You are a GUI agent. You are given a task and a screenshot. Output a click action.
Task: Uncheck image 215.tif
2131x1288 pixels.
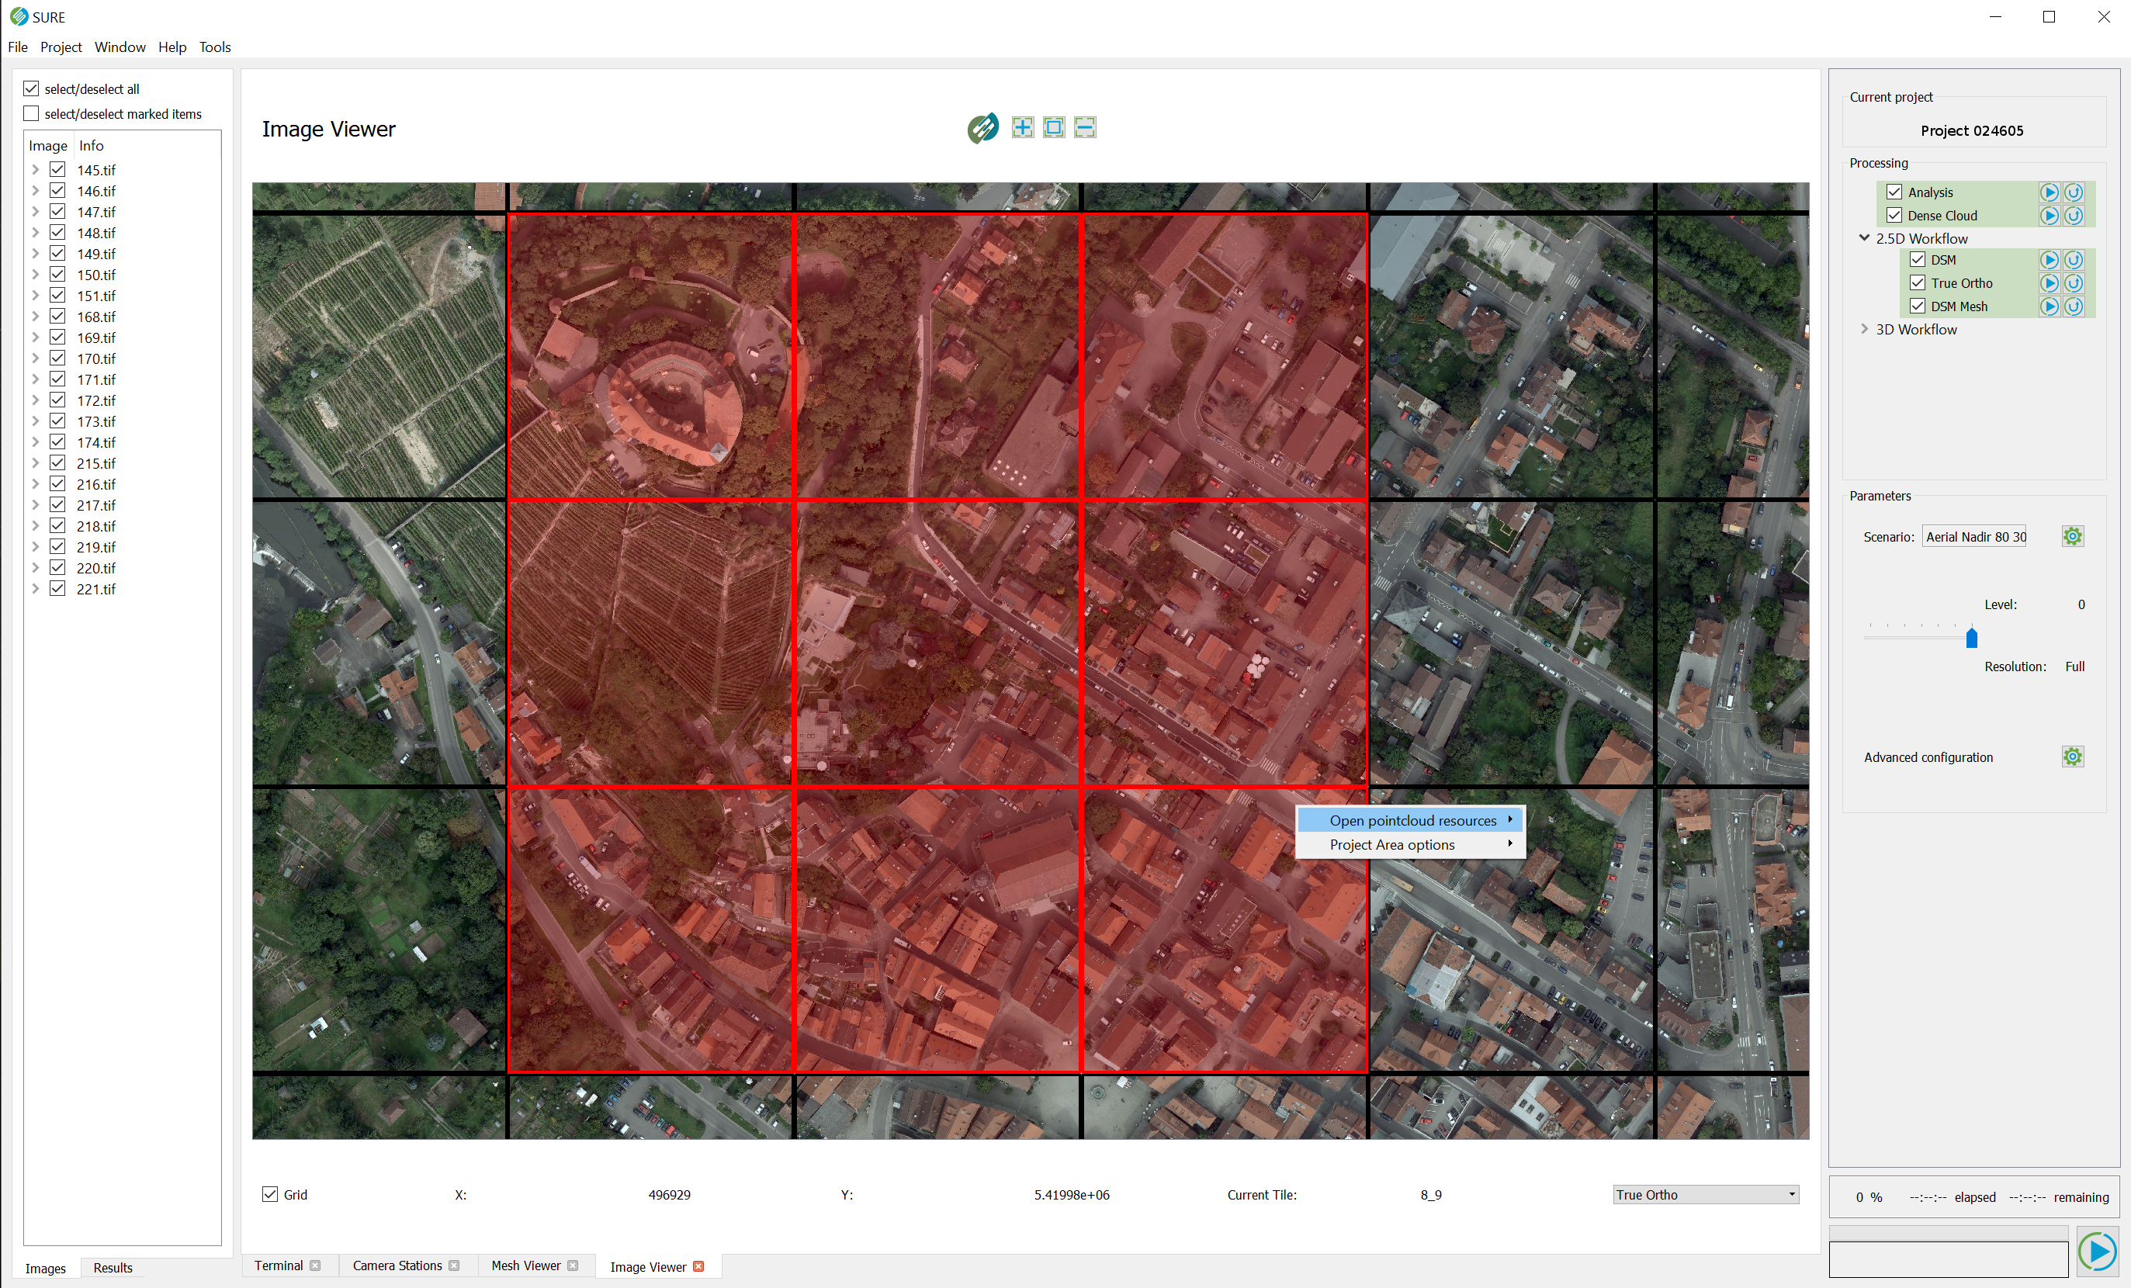(58, 462)
